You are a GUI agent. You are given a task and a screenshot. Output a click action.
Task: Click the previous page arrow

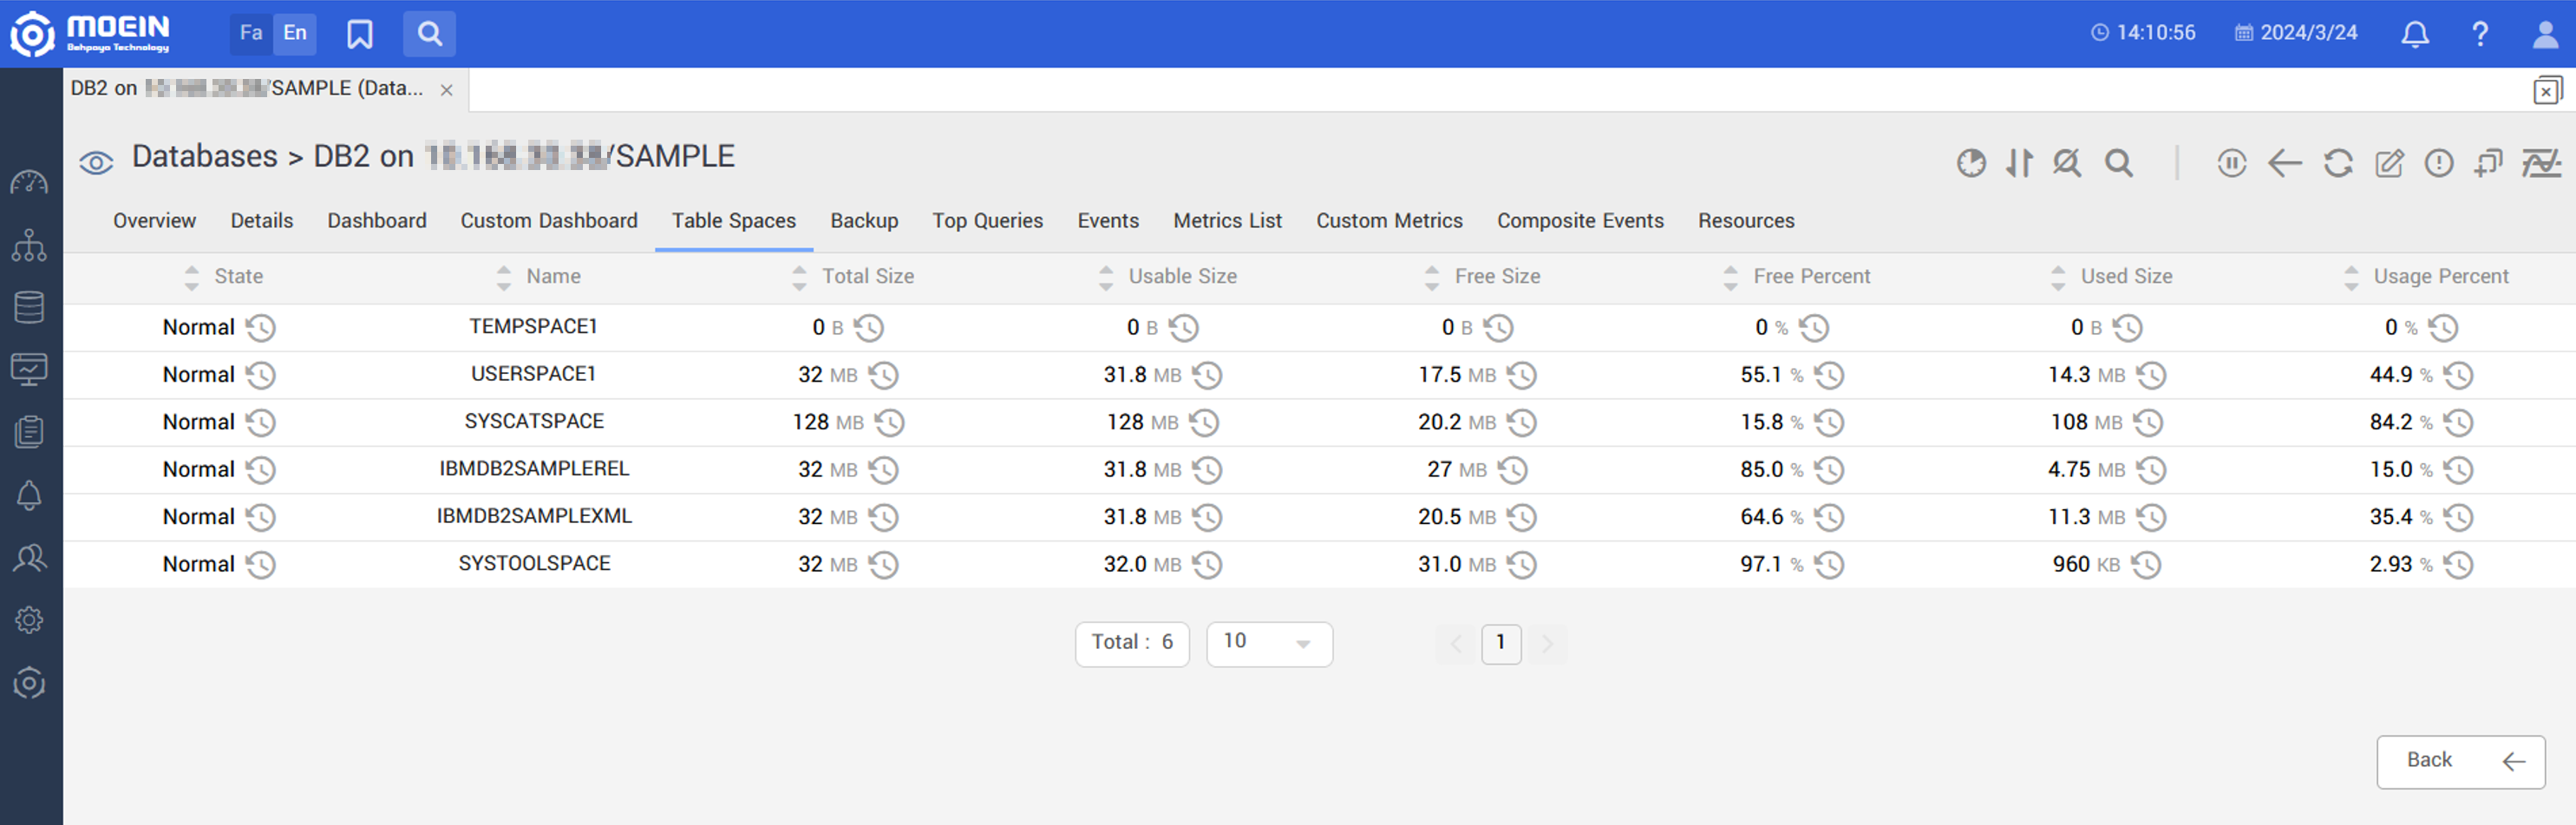(x=1455, y=644)
